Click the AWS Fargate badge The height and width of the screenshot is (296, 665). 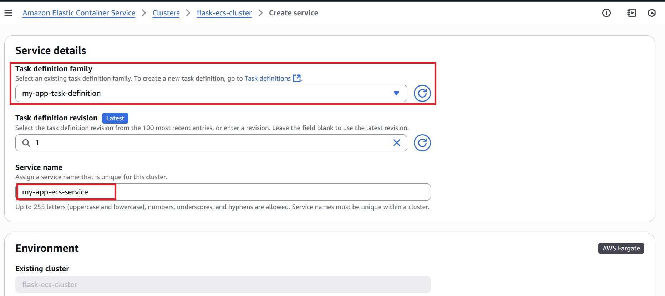click(x=621, y=248)
